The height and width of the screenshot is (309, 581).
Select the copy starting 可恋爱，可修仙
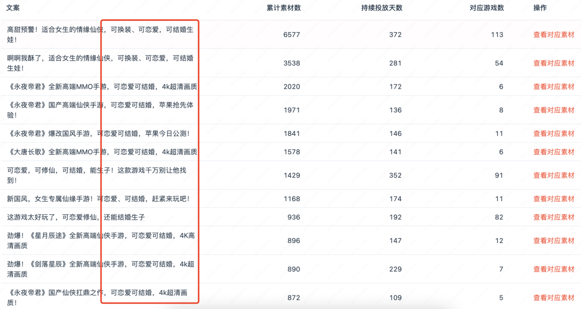[96, 175]
